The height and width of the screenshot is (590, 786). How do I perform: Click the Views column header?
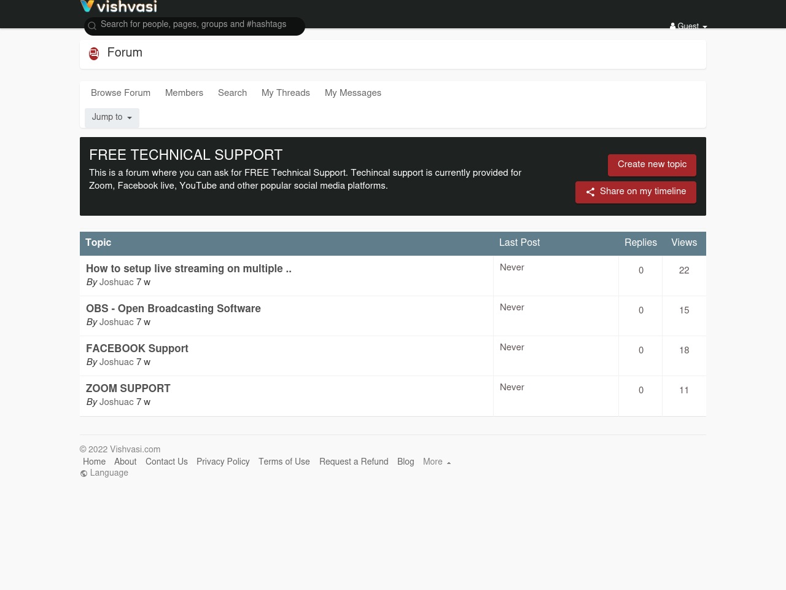tap(684, 243)
